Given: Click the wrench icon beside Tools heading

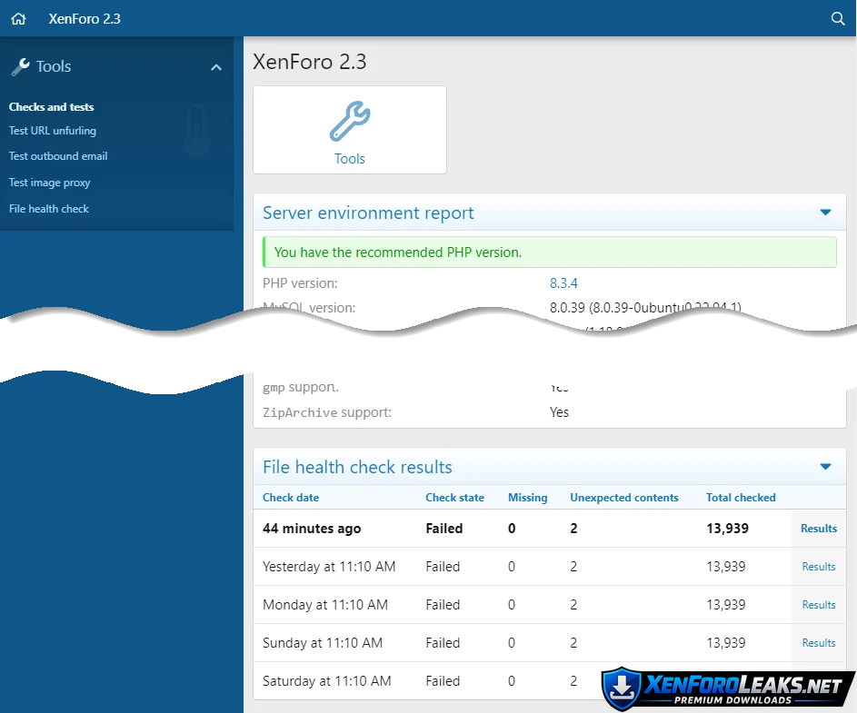Looking at the screenshot, I should 20,66.
